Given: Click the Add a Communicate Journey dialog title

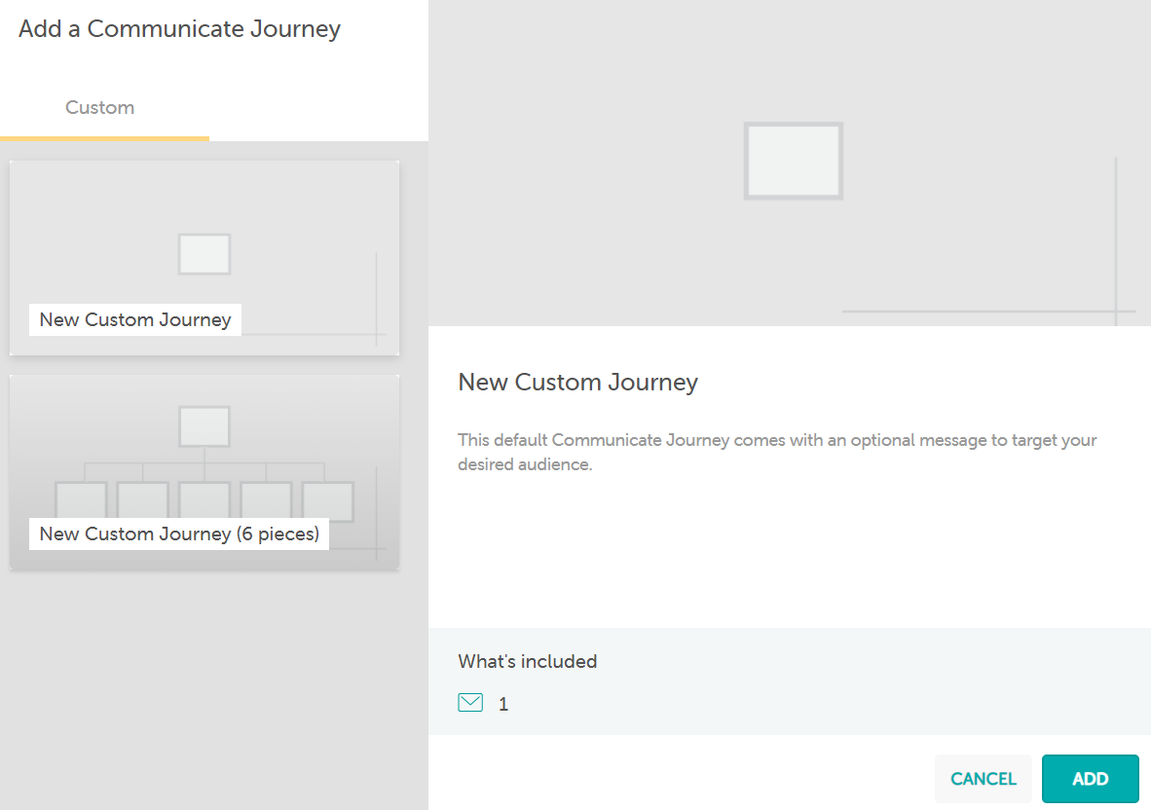Looking at the screenshot, I should [x=179, y=29].
